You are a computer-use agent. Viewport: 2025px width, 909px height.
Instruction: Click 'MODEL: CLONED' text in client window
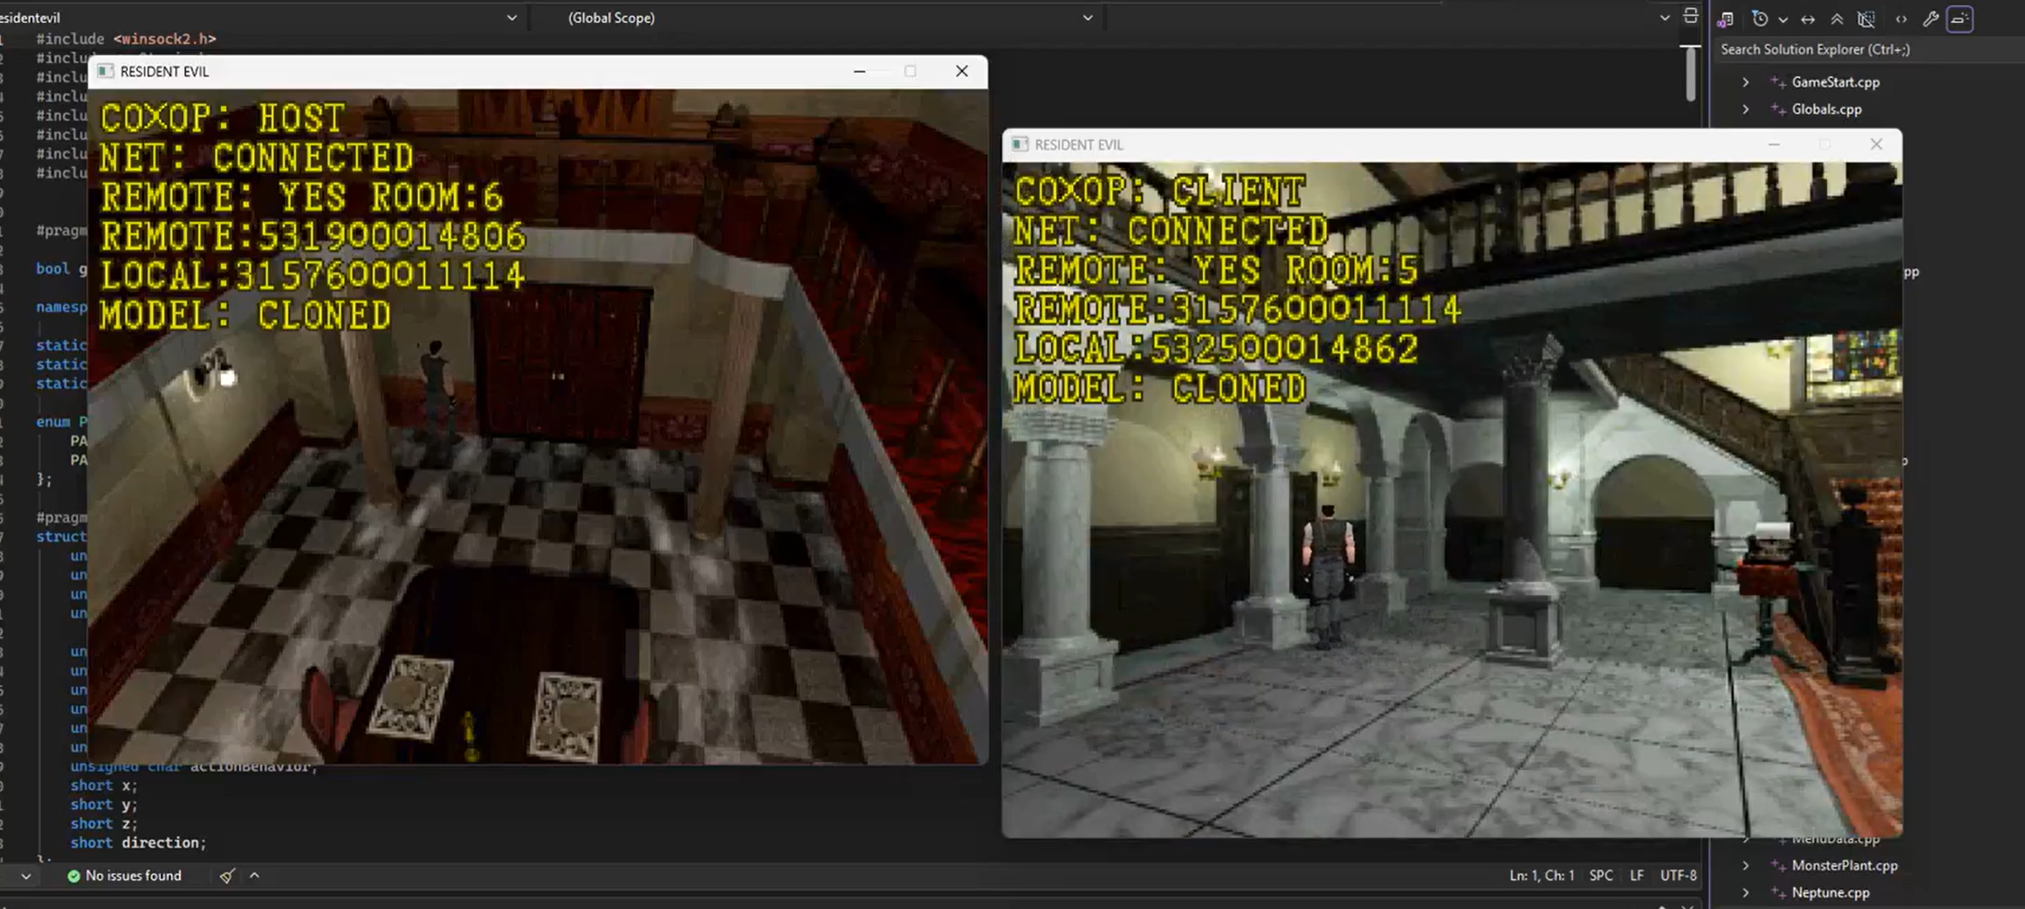[1160, 388]
